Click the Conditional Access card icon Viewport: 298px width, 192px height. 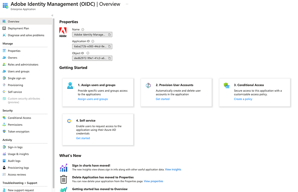227,86
